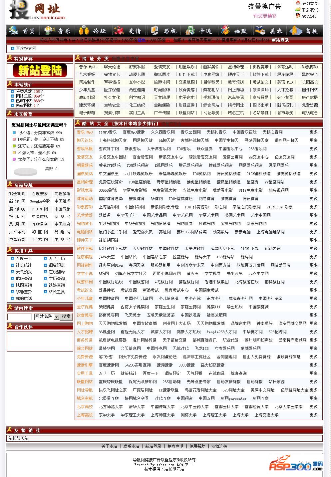
Task: Select 游戏私服 in the category grid
Action: [x=137, y=67]
